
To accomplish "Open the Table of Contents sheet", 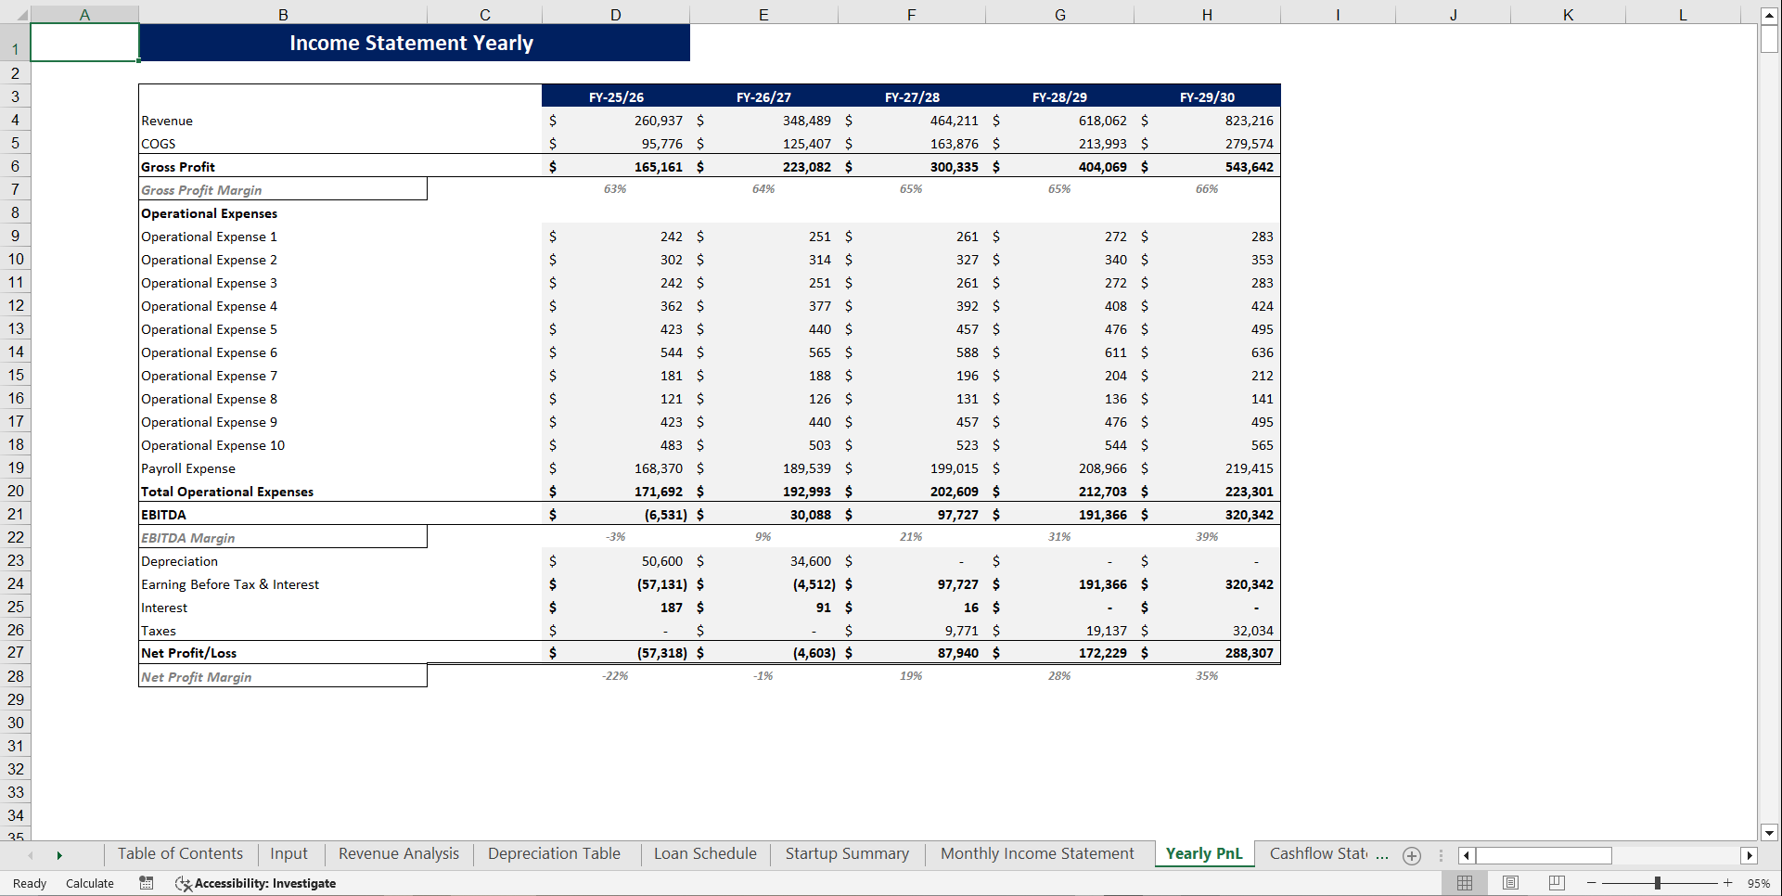I will (180, 853).
